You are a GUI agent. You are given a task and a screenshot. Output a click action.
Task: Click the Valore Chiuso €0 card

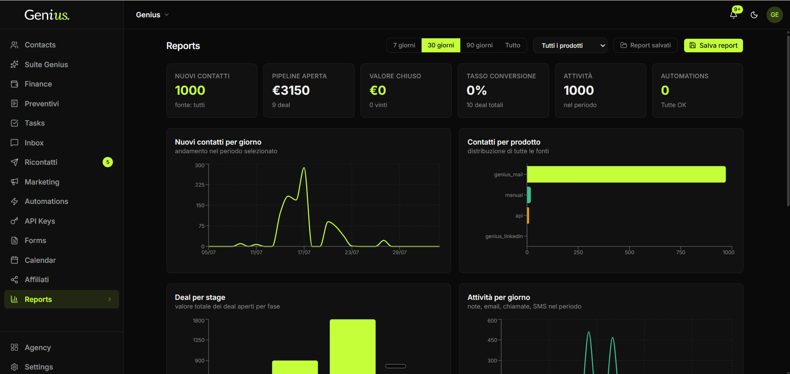(406, 91)
